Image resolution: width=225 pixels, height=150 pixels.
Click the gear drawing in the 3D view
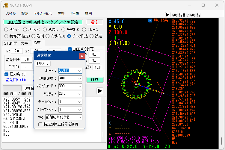[x=136, y=84]
